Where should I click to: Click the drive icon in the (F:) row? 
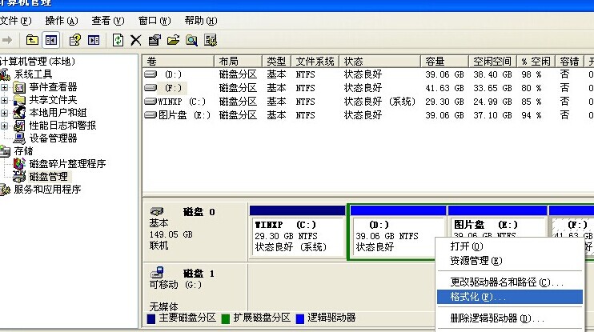pos(151,88)
